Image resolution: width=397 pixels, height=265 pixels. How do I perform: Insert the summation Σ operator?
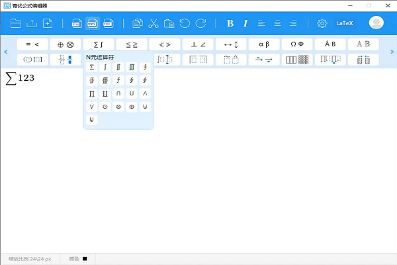pos(92,67)
